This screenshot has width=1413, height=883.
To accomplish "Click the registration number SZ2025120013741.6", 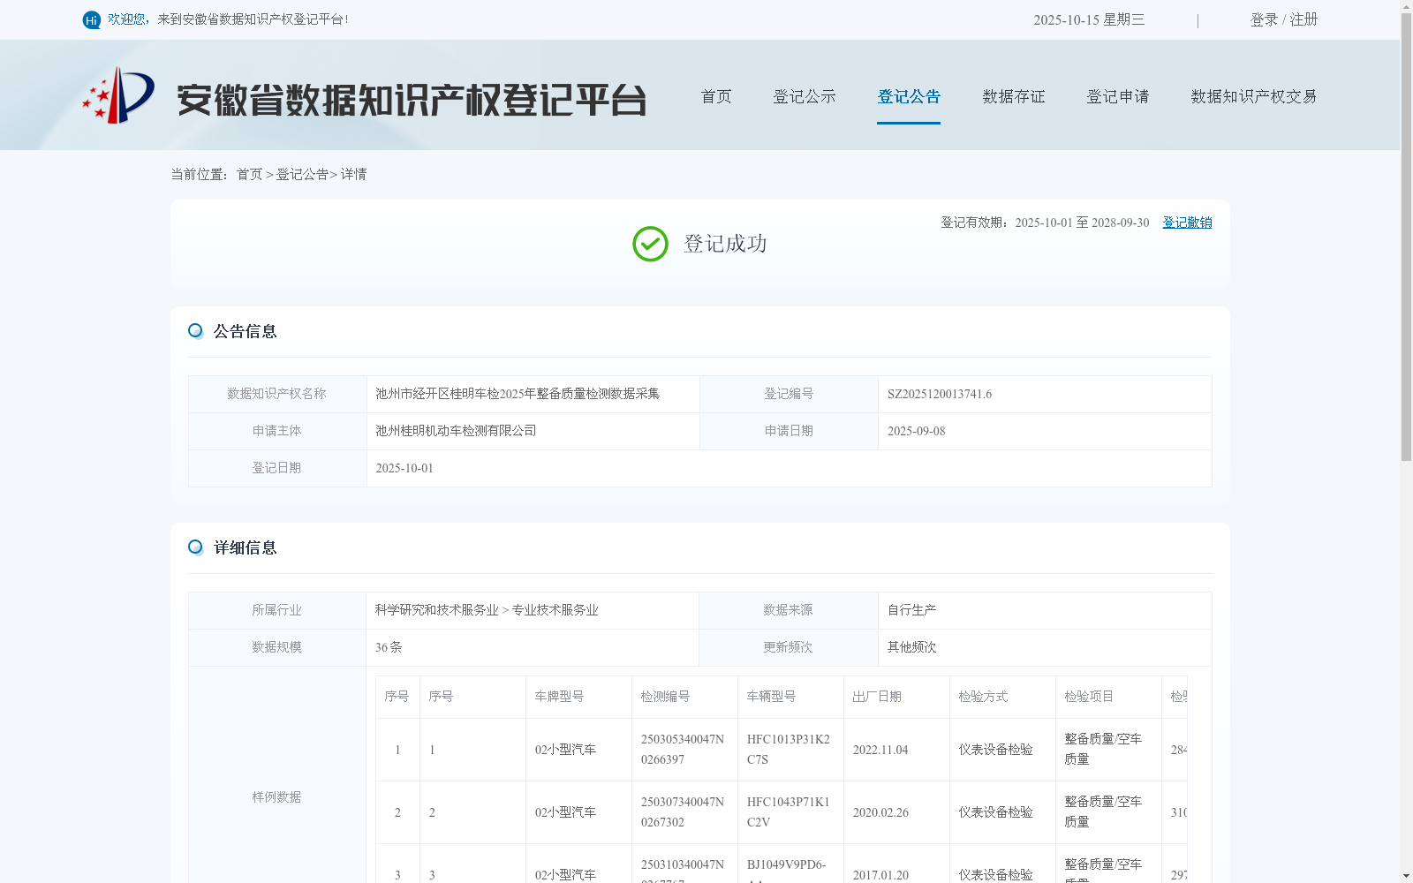I will coord(940,395).
